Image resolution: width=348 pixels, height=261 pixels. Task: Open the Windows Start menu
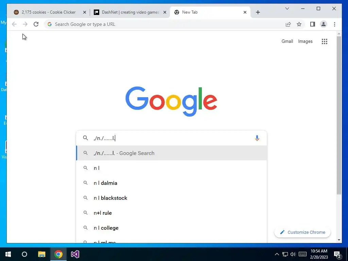pos(8,254)
